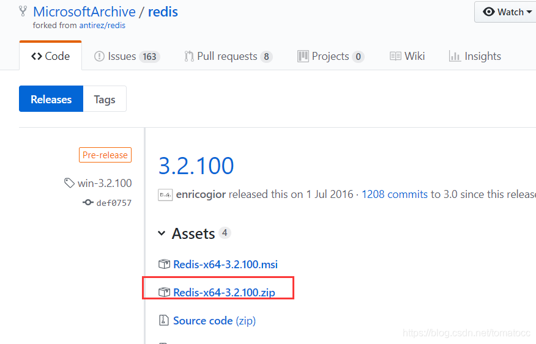The width and height of the screenshot is (536, 344).
Task: Open the def0757 commit link
Action: 114,203
